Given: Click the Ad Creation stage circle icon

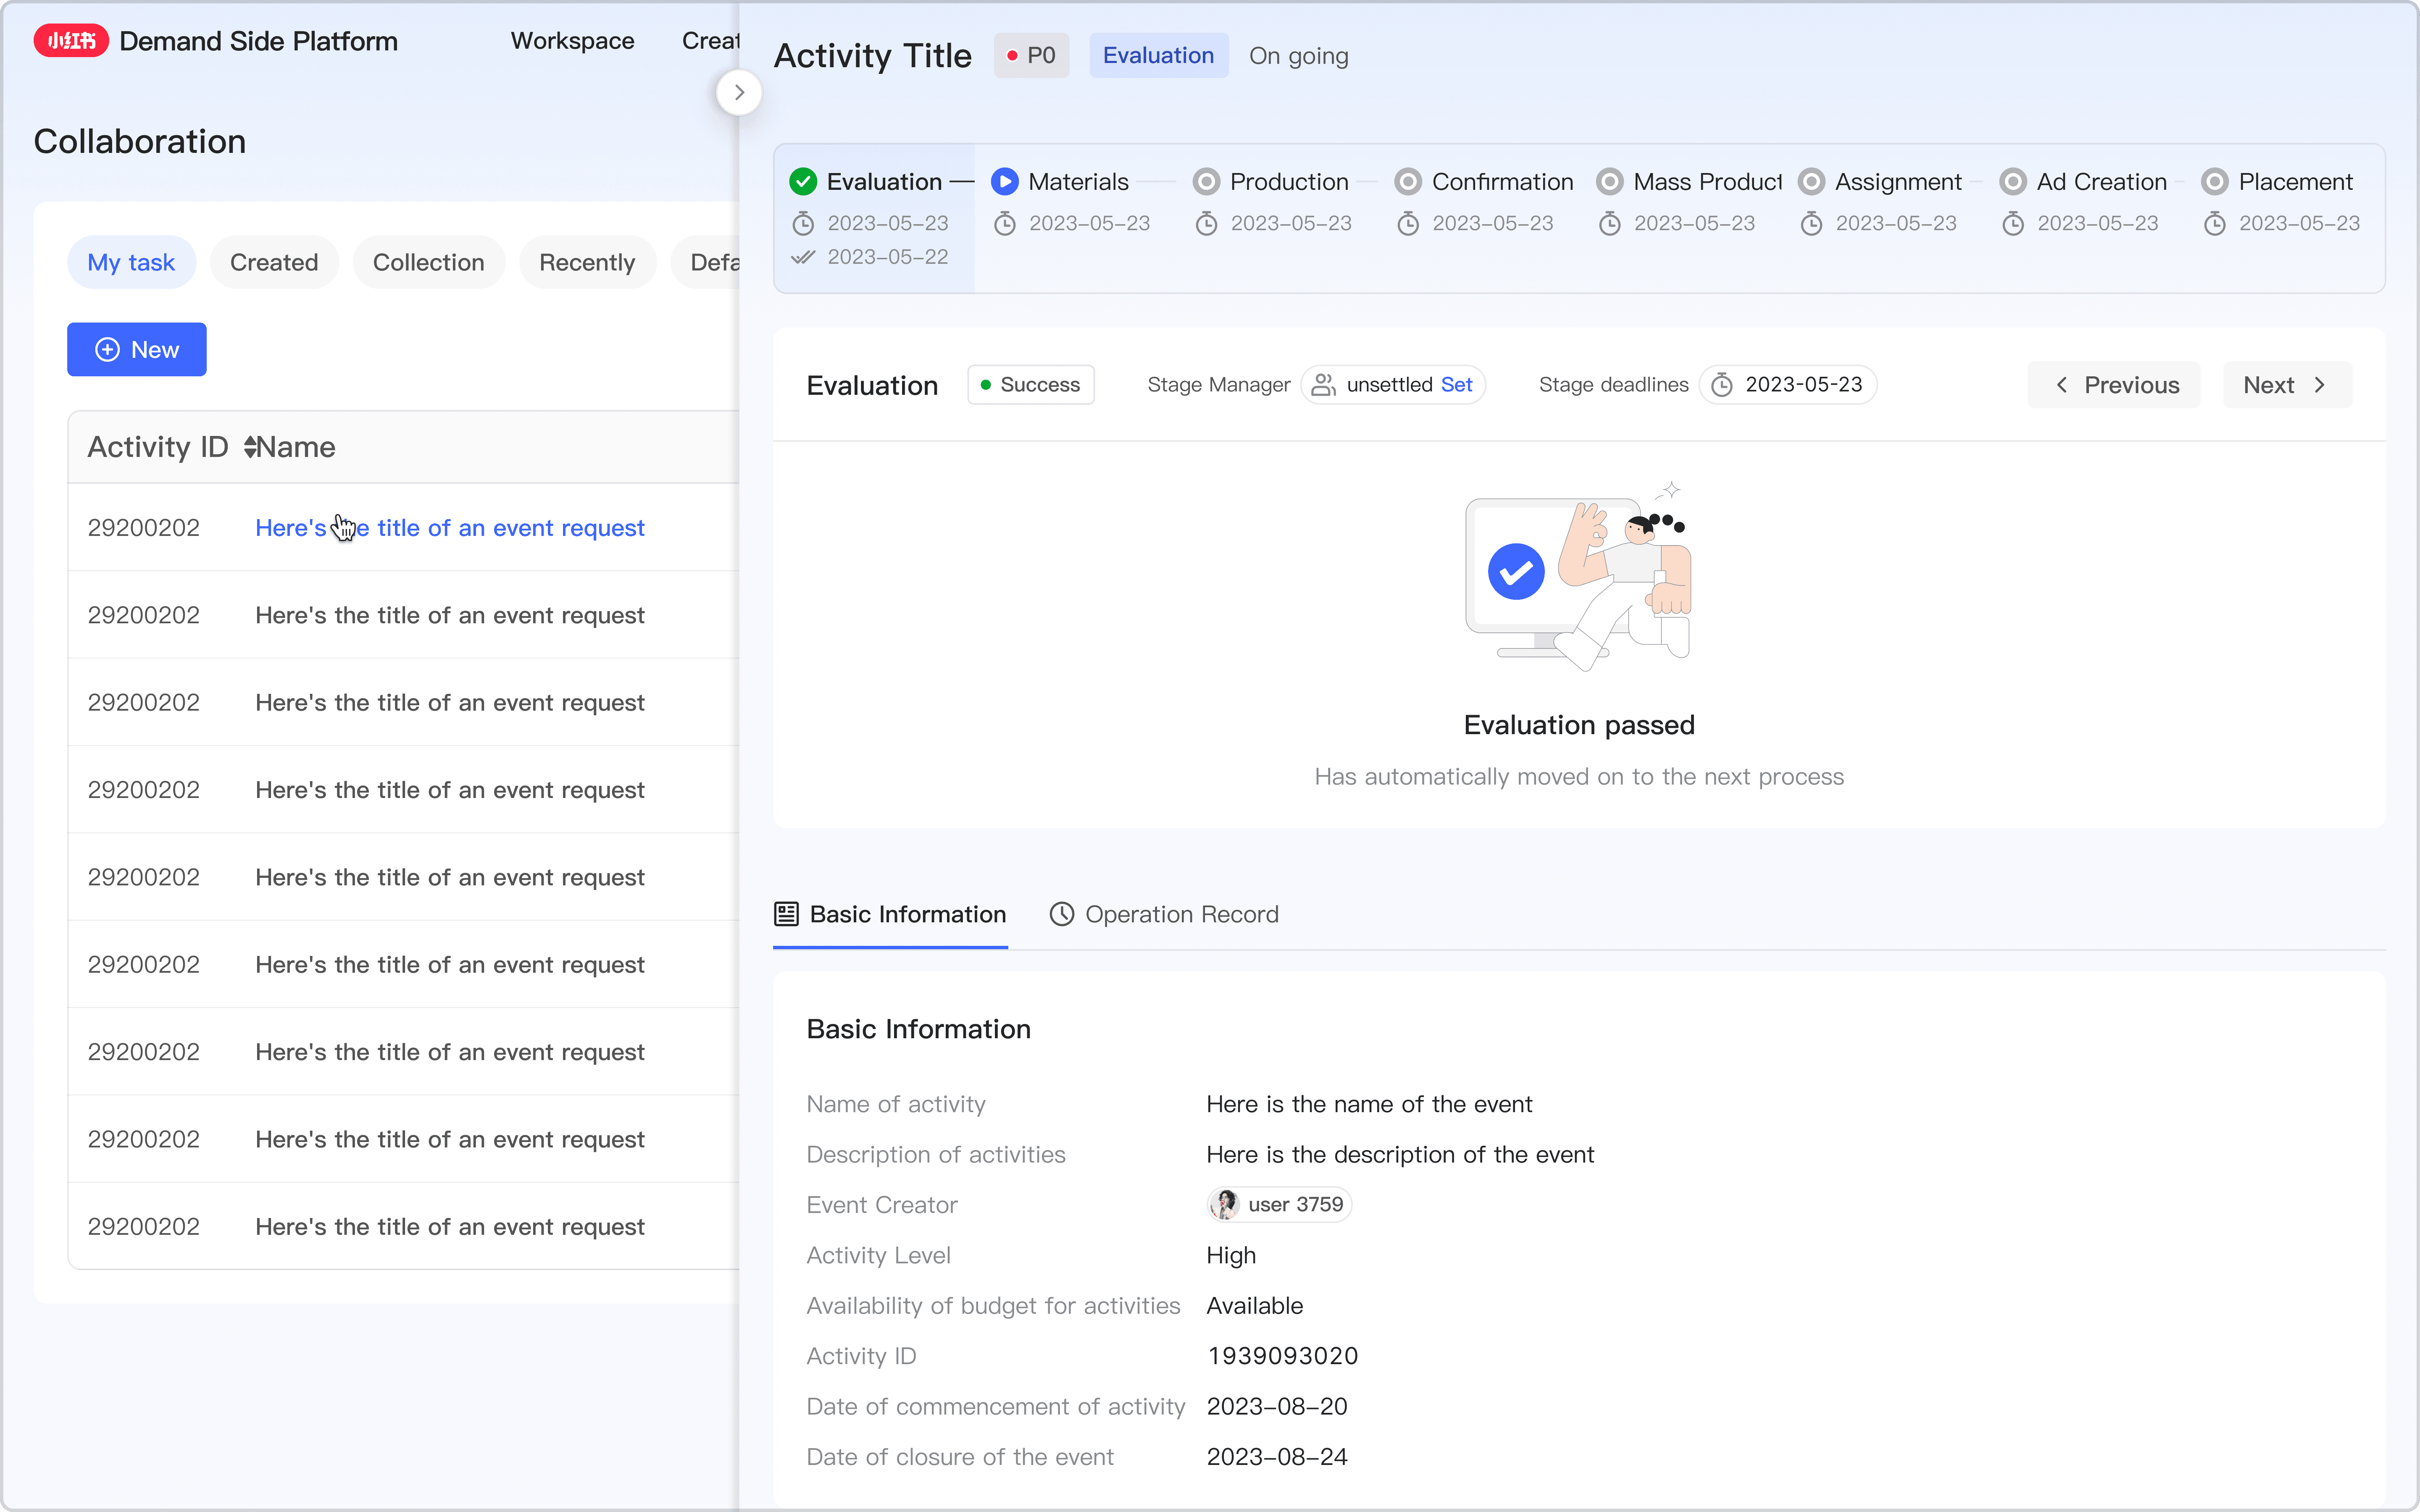Looking at the screenshot, I should point(2013,182).
